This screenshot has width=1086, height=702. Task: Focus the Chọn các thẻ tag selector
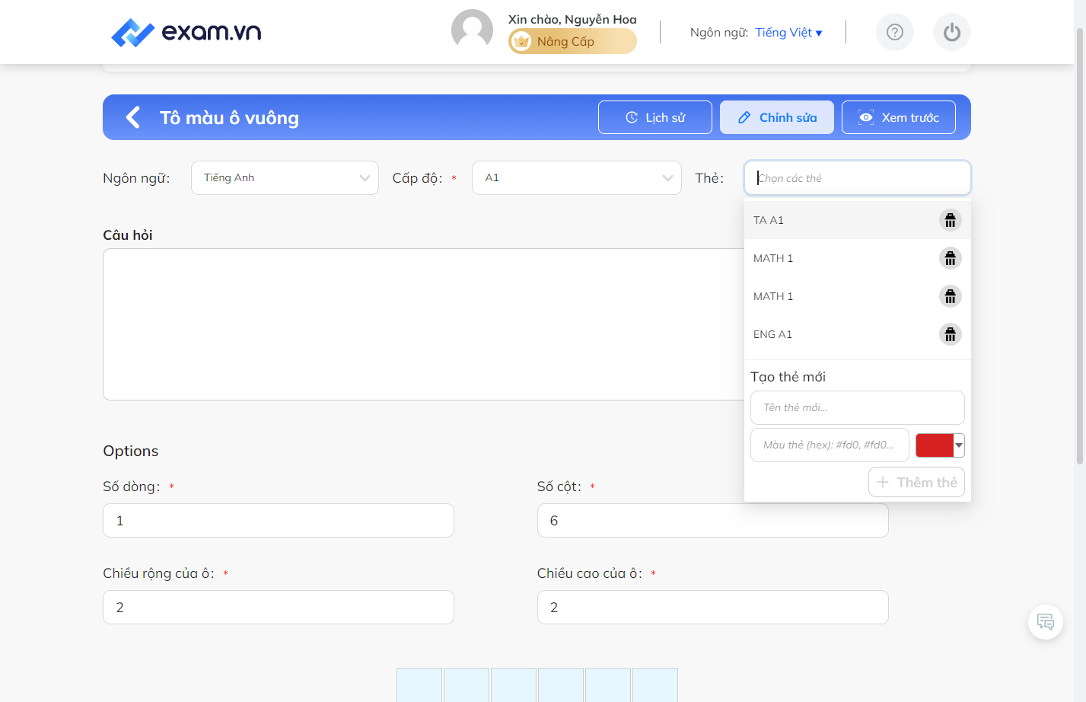858,177
